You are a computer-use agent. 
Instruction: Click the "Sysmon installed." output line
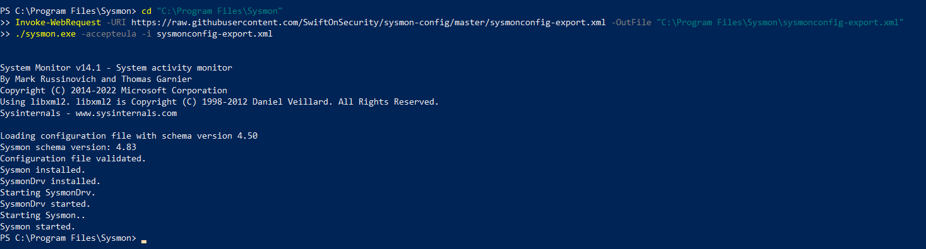point(43,170)
